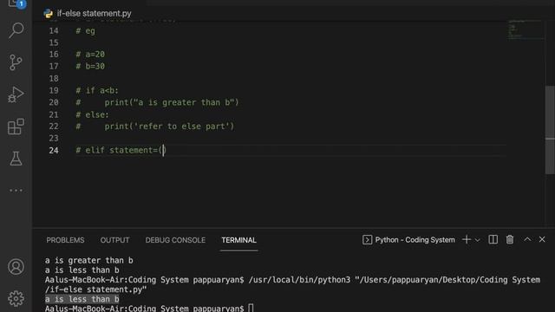The height and width of the screenshot is (312, 555).
Task: Click the '# if a<b:' line
Action: tap(97, 90)
